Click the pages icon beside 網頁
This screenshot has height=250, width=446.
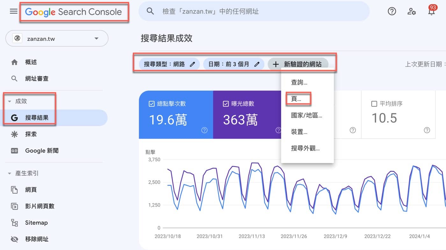[x=14, y=190]
